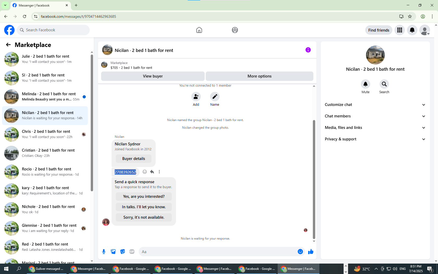Screen dimensions: 438x274
Task: Mute the Nicilan conversation
Action: pos(366,84)
